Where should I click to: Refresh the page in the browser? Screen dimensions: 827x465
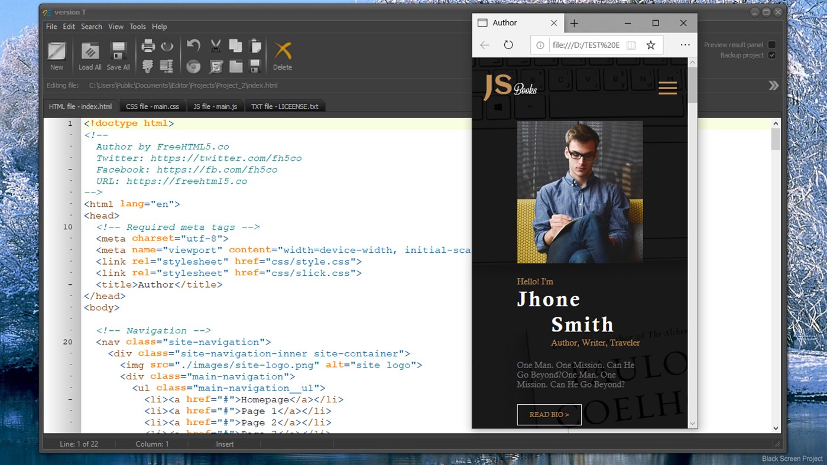pyautogui.click(x=508, y=45)
